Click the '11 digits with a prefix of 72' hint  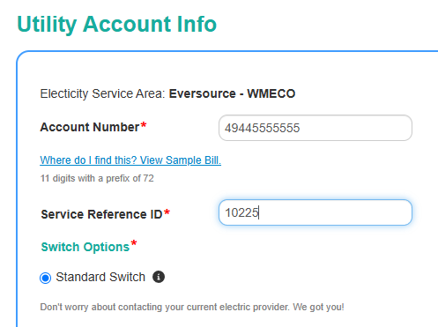(97, 178)
